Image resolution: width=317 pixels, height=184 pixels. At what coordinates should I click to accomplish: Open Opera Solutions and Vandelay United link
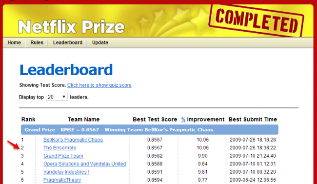click(x=85, y=164)
